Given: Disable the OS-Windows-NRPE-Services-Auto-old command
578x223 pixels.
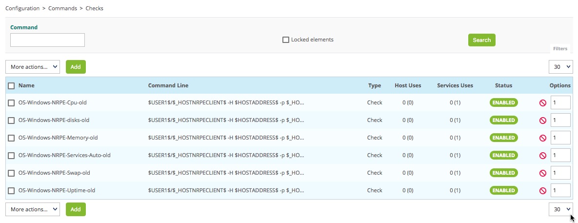Looking at the screenshot, I should pos(542,156).
